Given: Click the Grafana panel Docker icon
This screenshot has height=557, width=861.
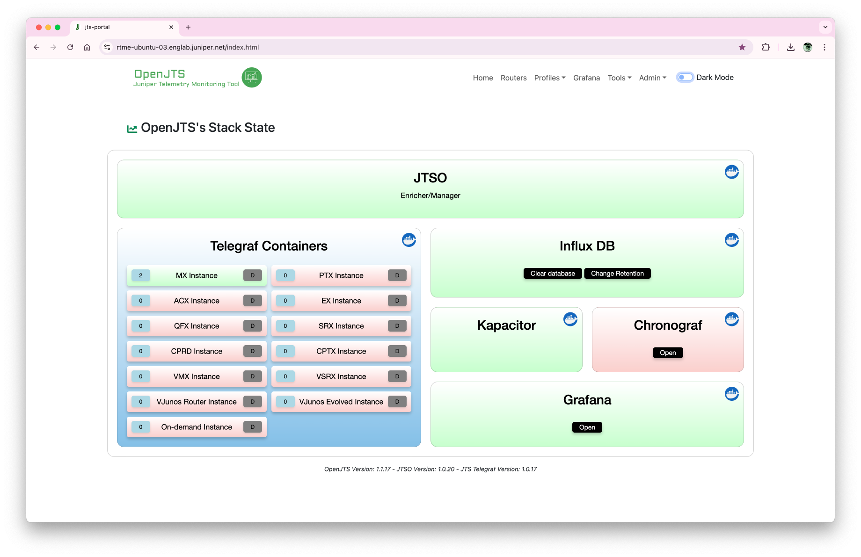Looking at the screenshot, I should pos(731,394).
